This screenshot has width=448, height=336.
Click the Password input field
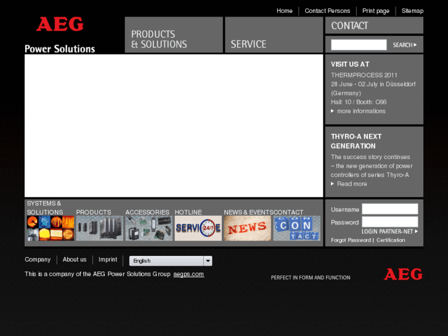tap(390, 222)
